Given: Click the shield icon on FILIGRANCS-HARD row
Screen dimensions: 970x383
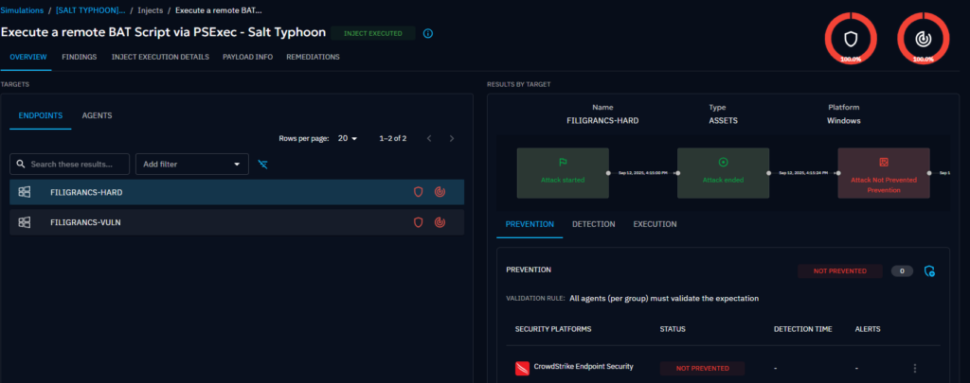Looking at the screenshot, I should [418, 192].
